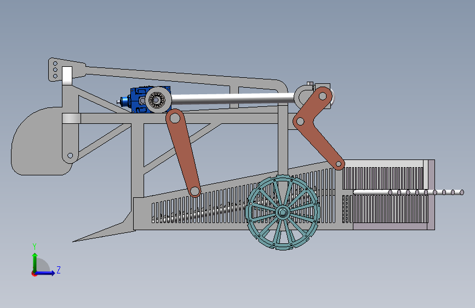Click the center hub of the wheel
The width and height of the screenshot is (475, 308).
click(282, 212)
